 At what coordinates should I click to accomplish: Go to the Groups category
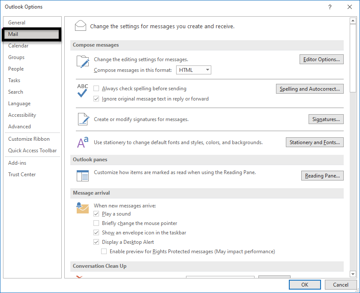coord(32,57)
